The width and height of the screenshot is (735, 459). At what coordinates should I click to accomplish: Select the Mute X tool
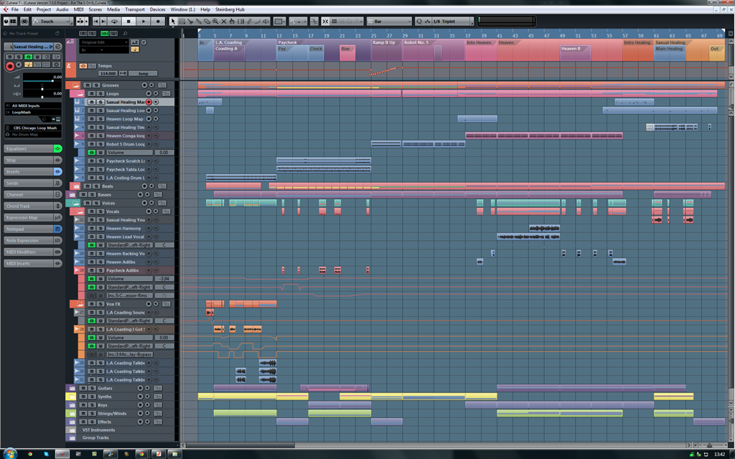pyautogui.click(x=224, y=21)
